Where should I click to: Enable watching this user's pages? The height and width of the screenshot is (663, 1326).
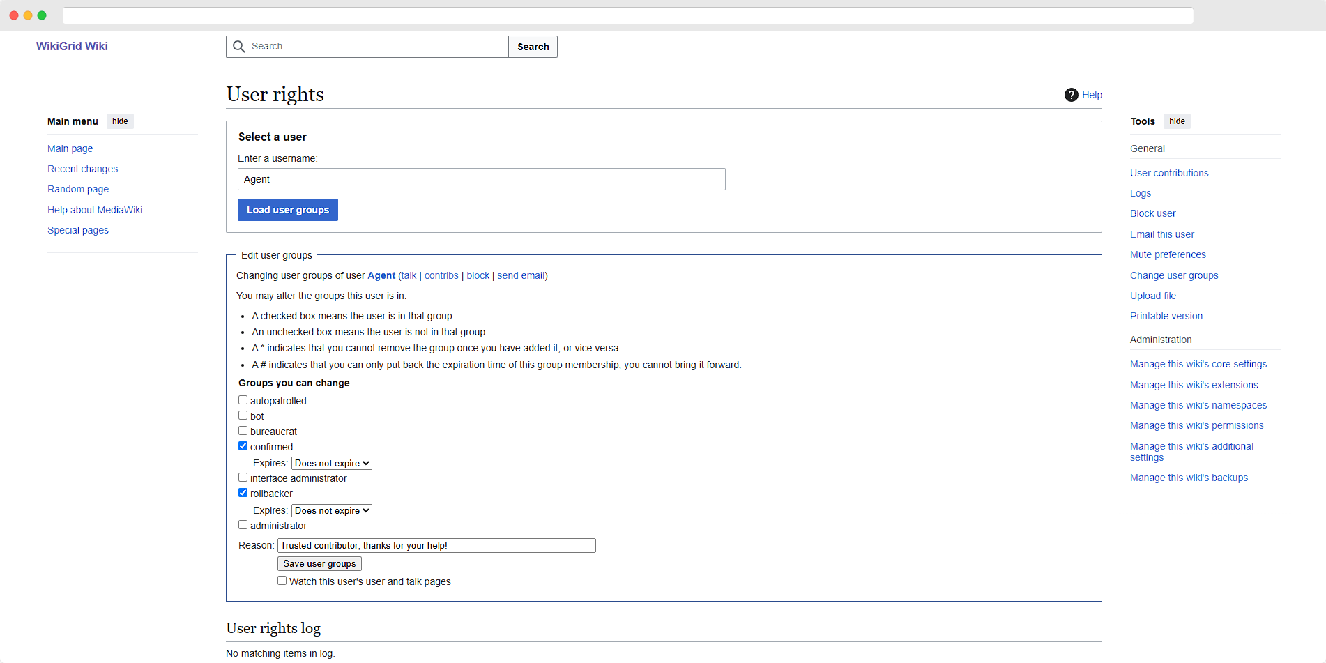click(282, 581)
